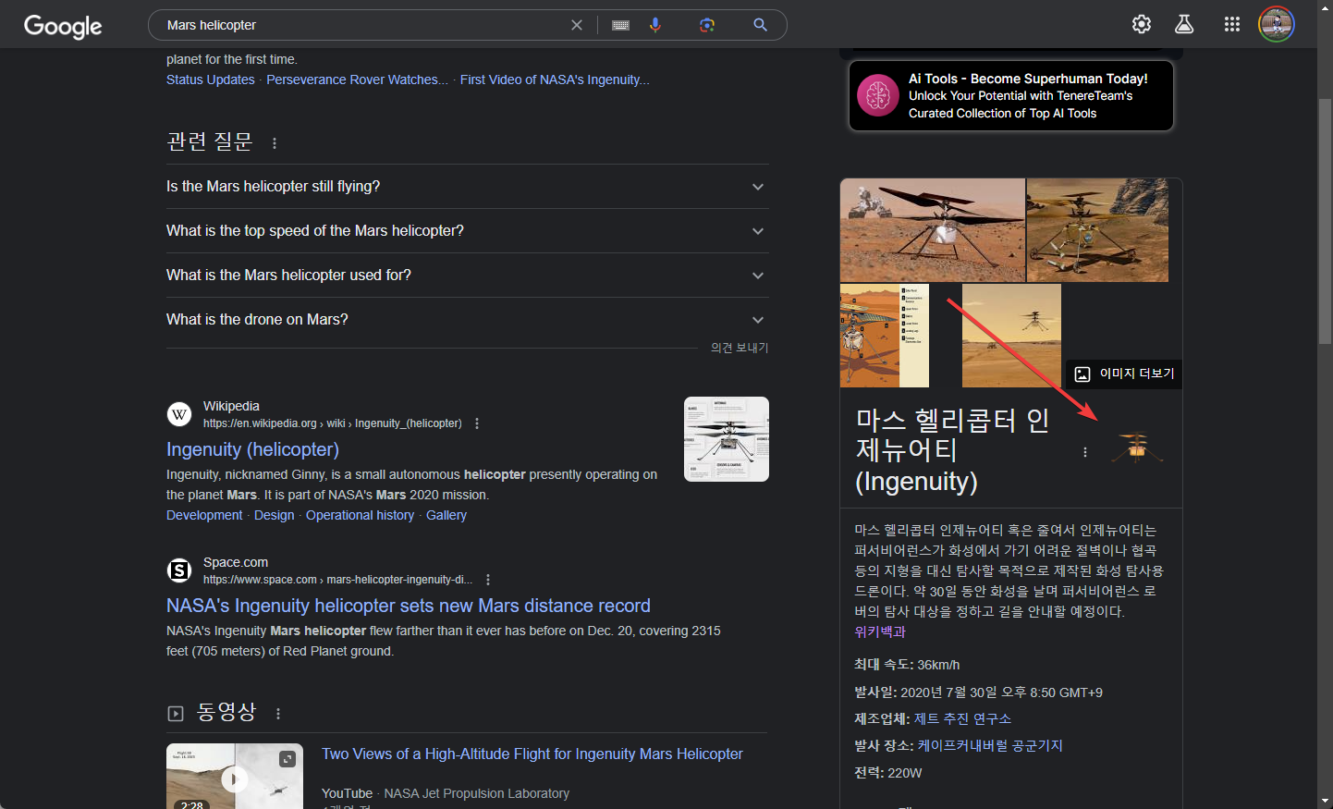
Task: Open the Google apps grid
Action: (1232, 24)
